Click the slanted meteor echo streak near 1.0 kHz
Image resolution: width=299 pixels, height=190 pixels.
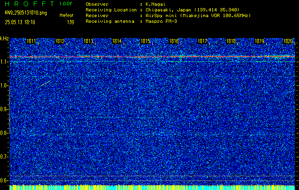[x=44, y=84]
